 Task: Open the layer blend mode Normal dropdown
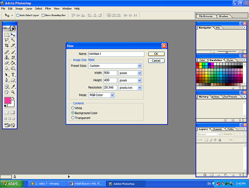220,134
